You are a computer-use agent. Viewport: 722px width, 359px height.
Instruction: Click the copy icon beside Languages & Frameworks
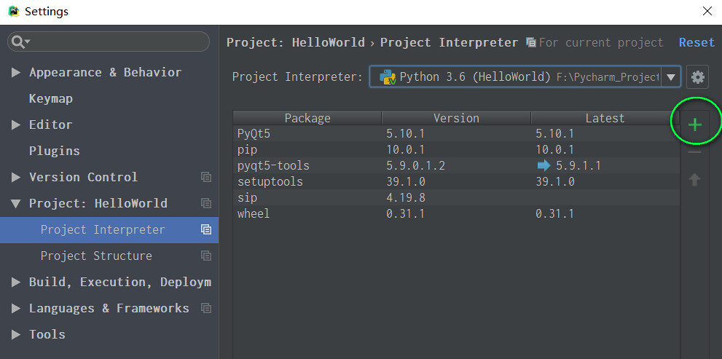point(206,308)
